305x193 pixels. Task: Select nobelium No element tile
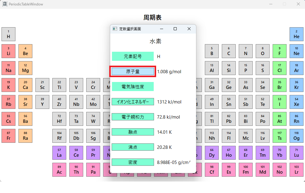pos(279,170)
